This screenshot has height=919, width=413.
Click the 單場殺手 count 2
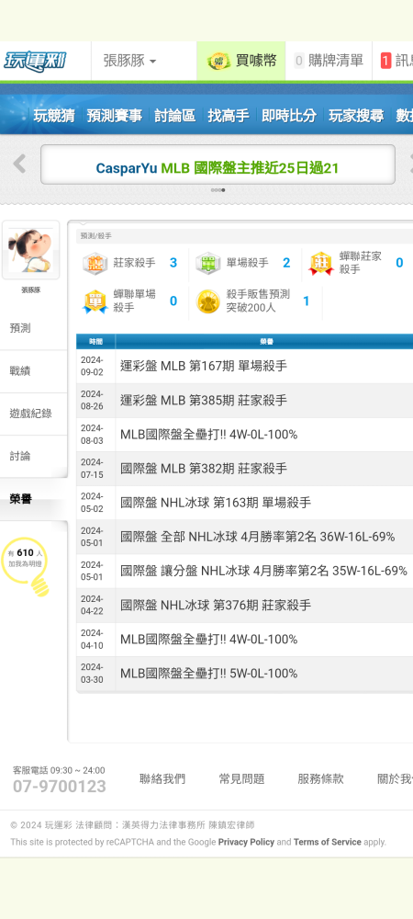click(286, 263)
